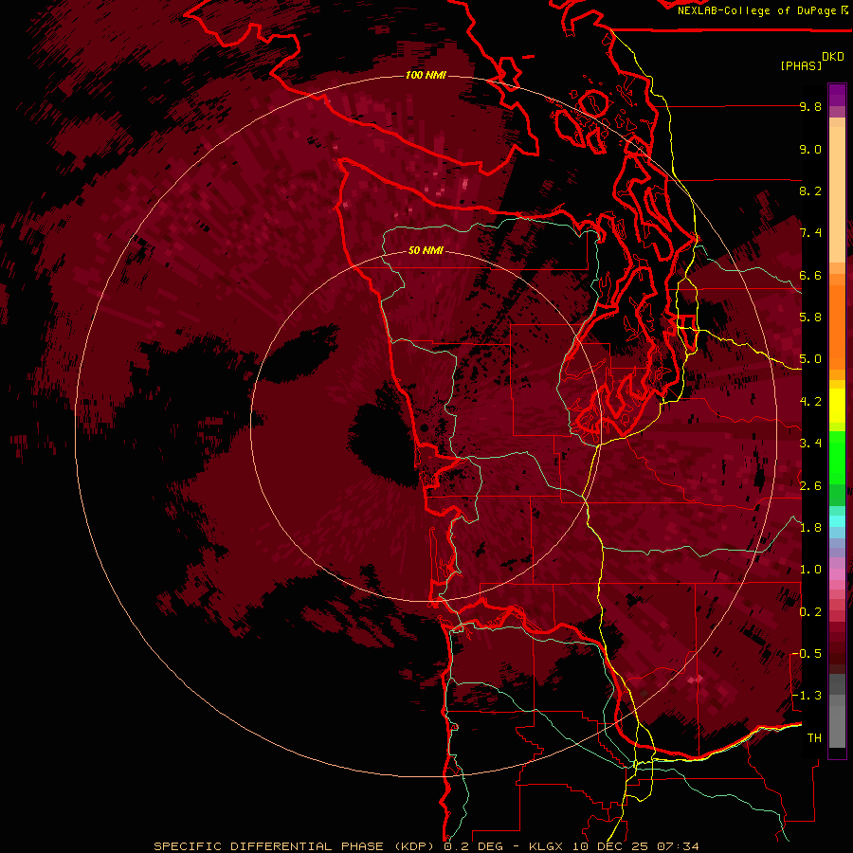Click the 1.8 scale value
The image size is (853, 853).
coord(810,528)
